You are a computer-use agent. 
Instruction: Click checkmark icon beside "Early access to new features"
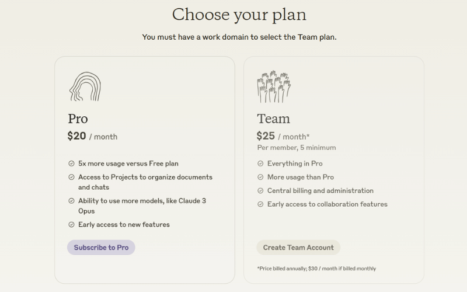[71, 224]
